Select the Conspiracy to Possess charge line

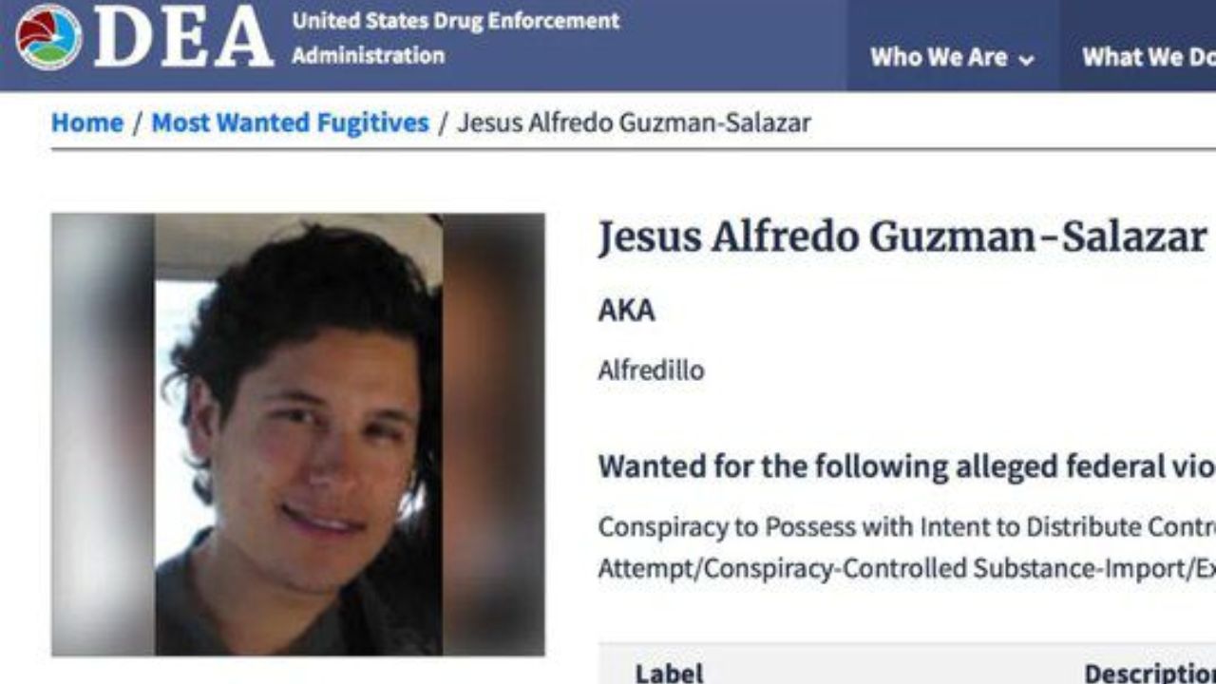tap(906, 526)
